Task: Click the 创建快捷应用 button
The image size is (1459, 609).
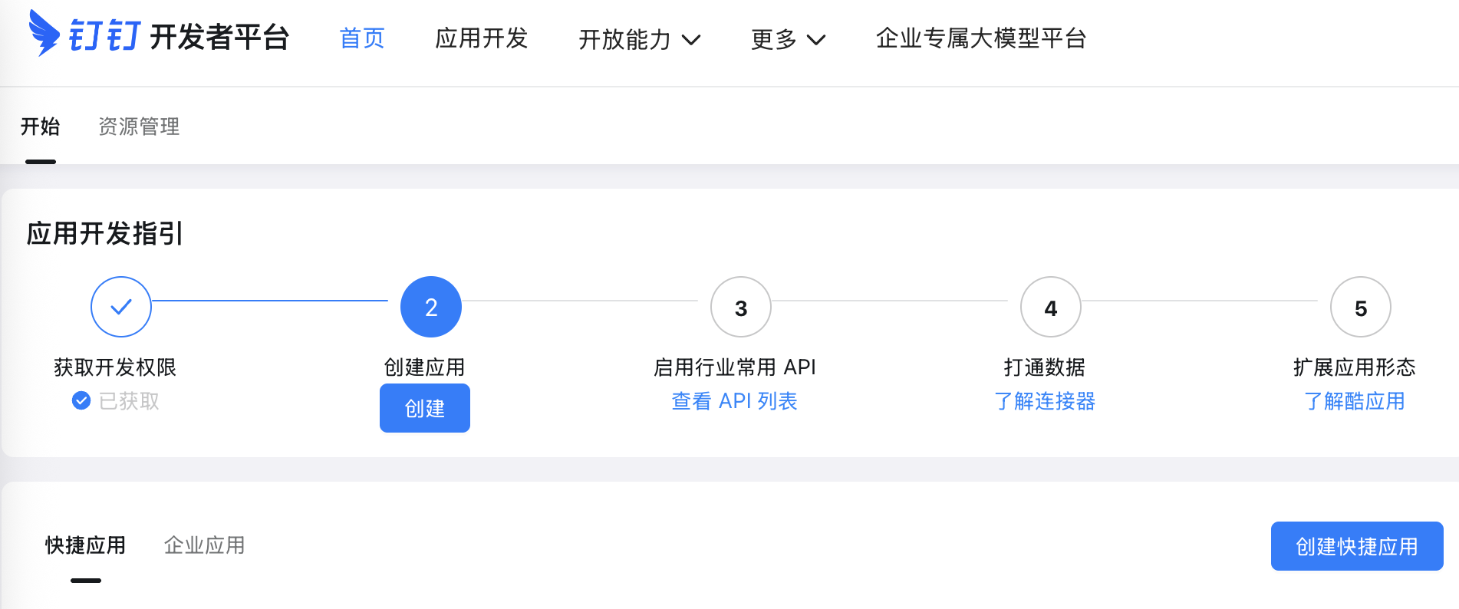Action: tap(1356, 546)
